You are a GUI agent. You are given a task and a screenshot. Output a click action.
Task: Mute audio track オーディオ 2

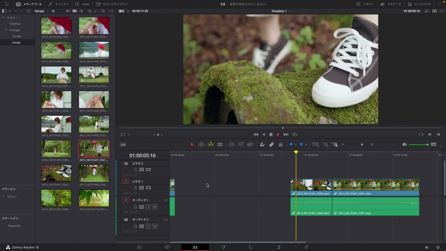coord(155,226)
